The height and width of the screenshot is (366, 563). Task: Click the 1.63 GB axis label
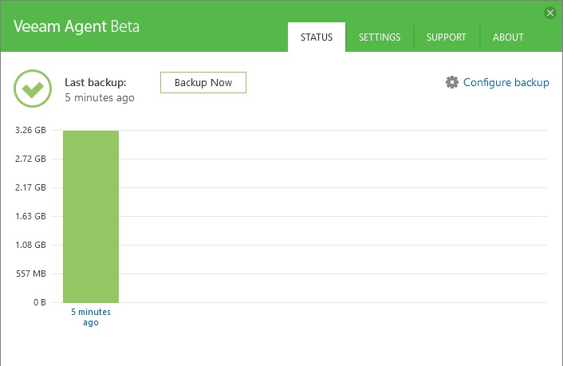coord(30,216)
